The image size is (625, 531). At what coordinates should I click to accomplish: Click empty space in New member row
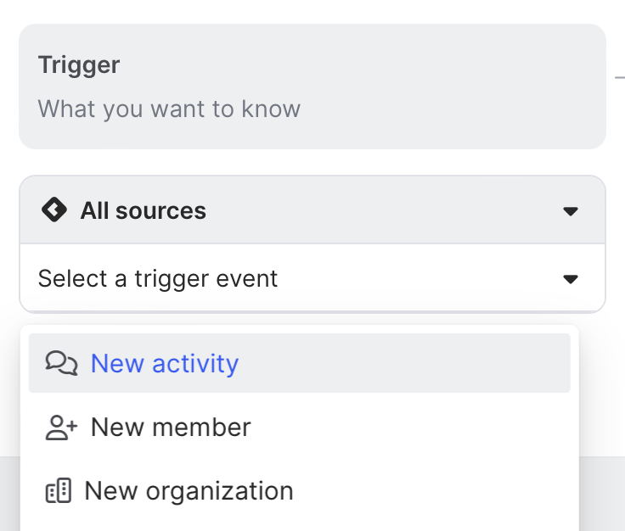click(408, 427)
